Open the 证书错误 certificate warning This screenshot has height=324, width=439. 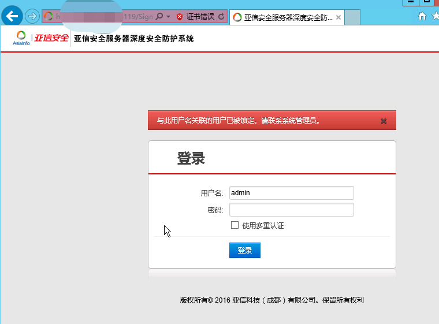[x=200, y=17]
